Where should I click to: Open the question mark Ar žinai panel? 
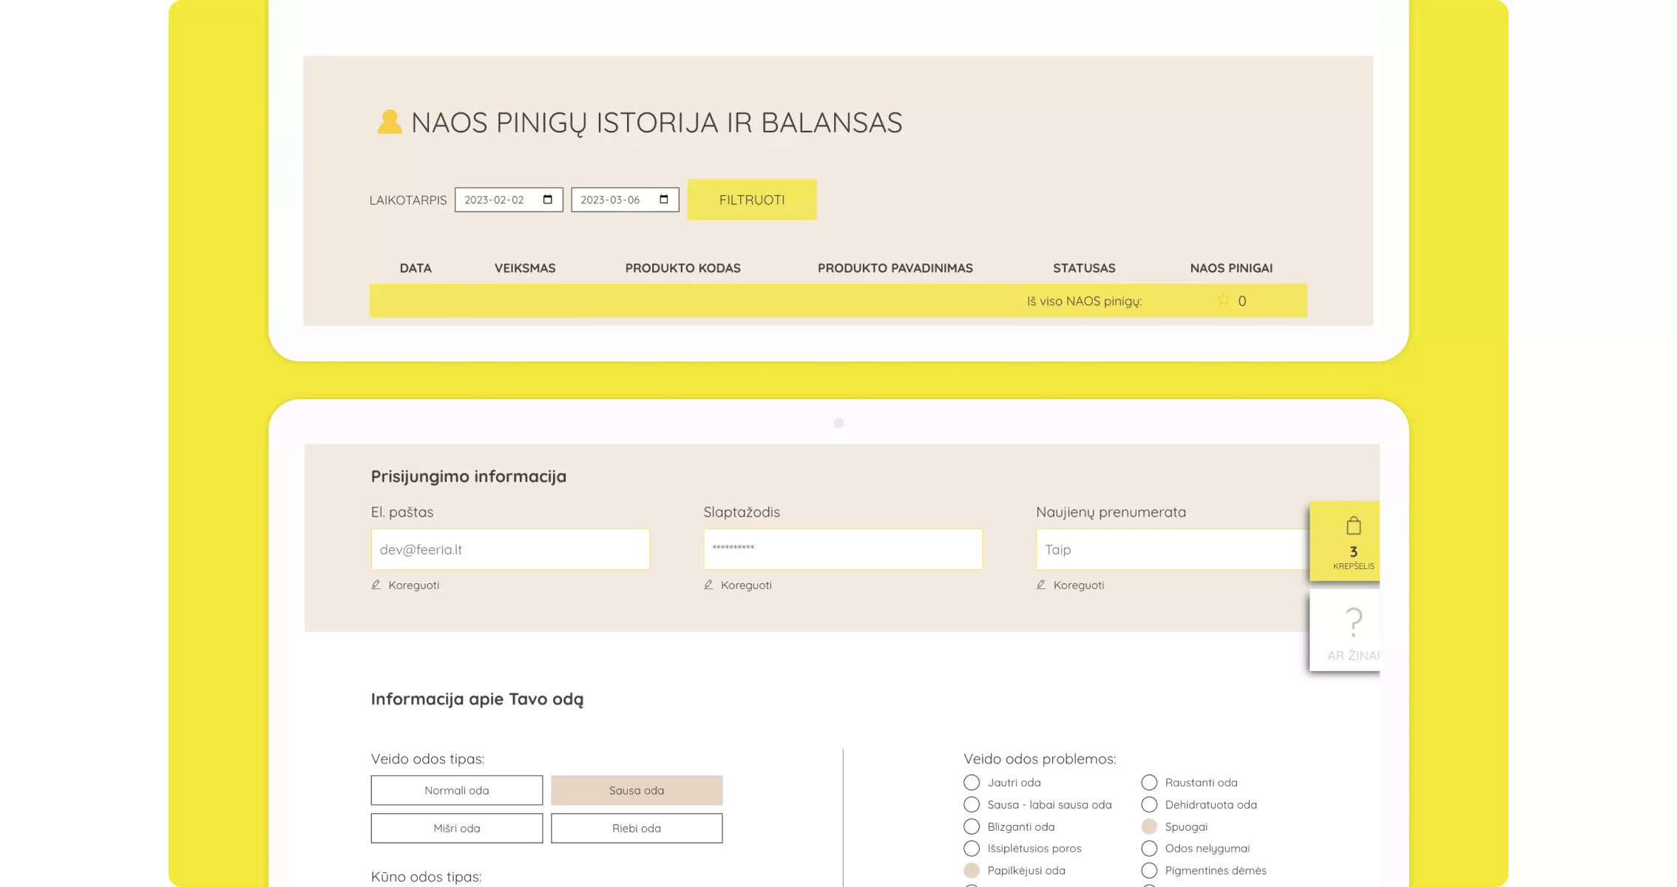click(x=1345, y=631)
